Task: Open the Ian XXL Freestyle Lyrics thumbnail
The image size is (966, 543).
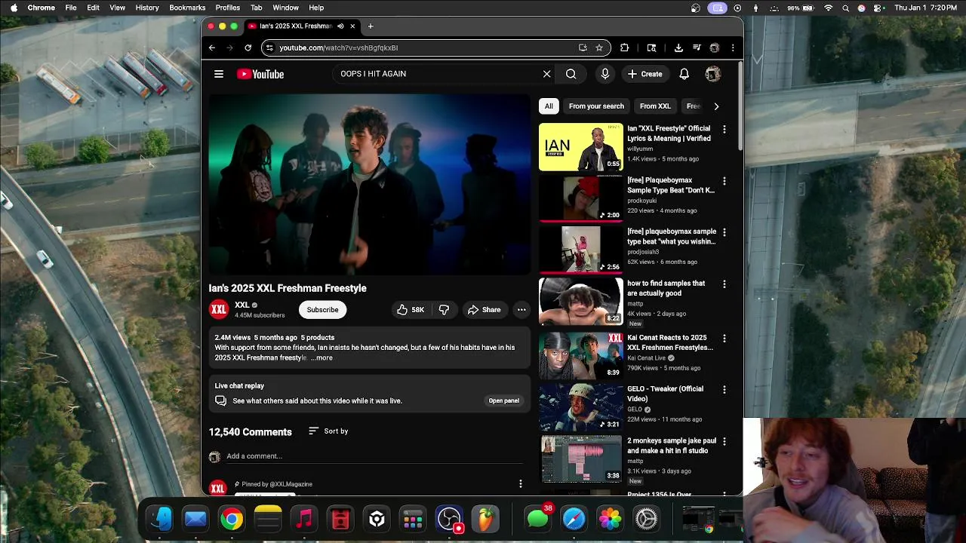Action: click(581, 147)
